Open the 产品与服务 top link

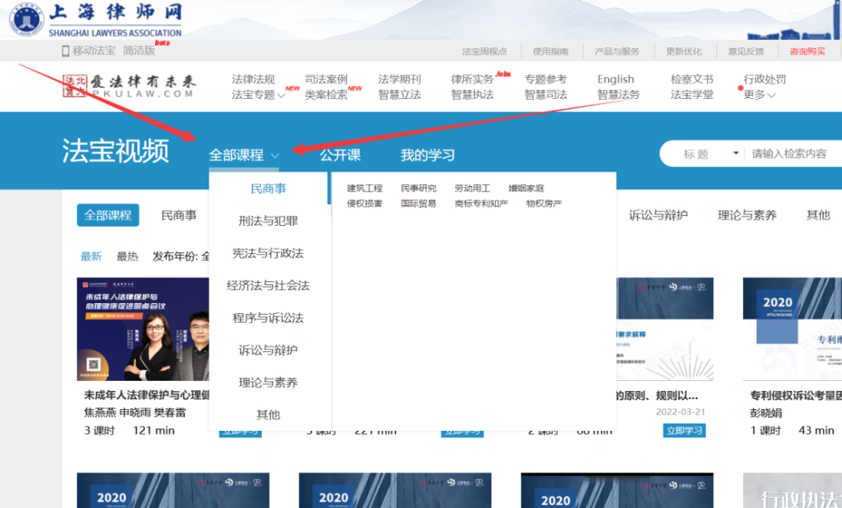[x=617, y=51]
